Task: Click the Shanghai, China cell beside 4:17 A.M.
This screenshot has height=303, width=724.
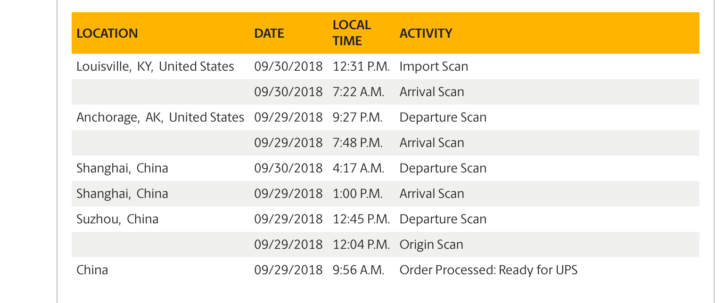Action: point(122,168)
